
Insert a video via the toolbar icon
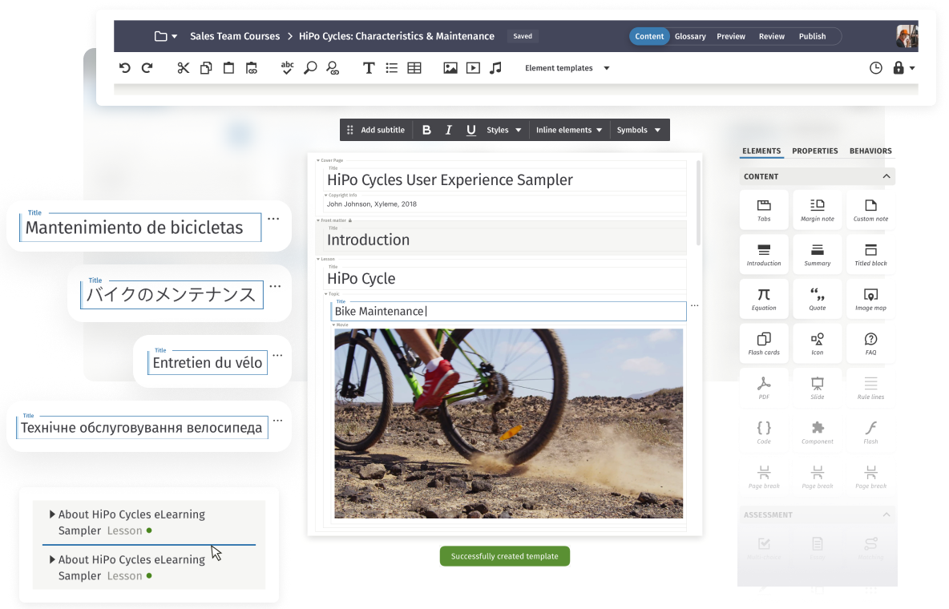click(473, 68)
